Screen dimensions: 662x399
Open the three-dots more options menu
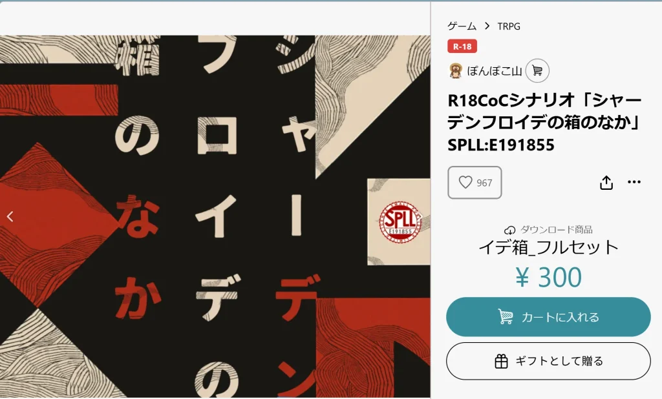click(x=634, y=182)
